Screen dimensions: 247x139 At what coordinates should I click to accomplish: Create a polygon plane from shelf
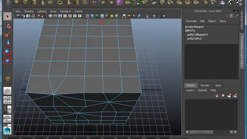point(51,2)
